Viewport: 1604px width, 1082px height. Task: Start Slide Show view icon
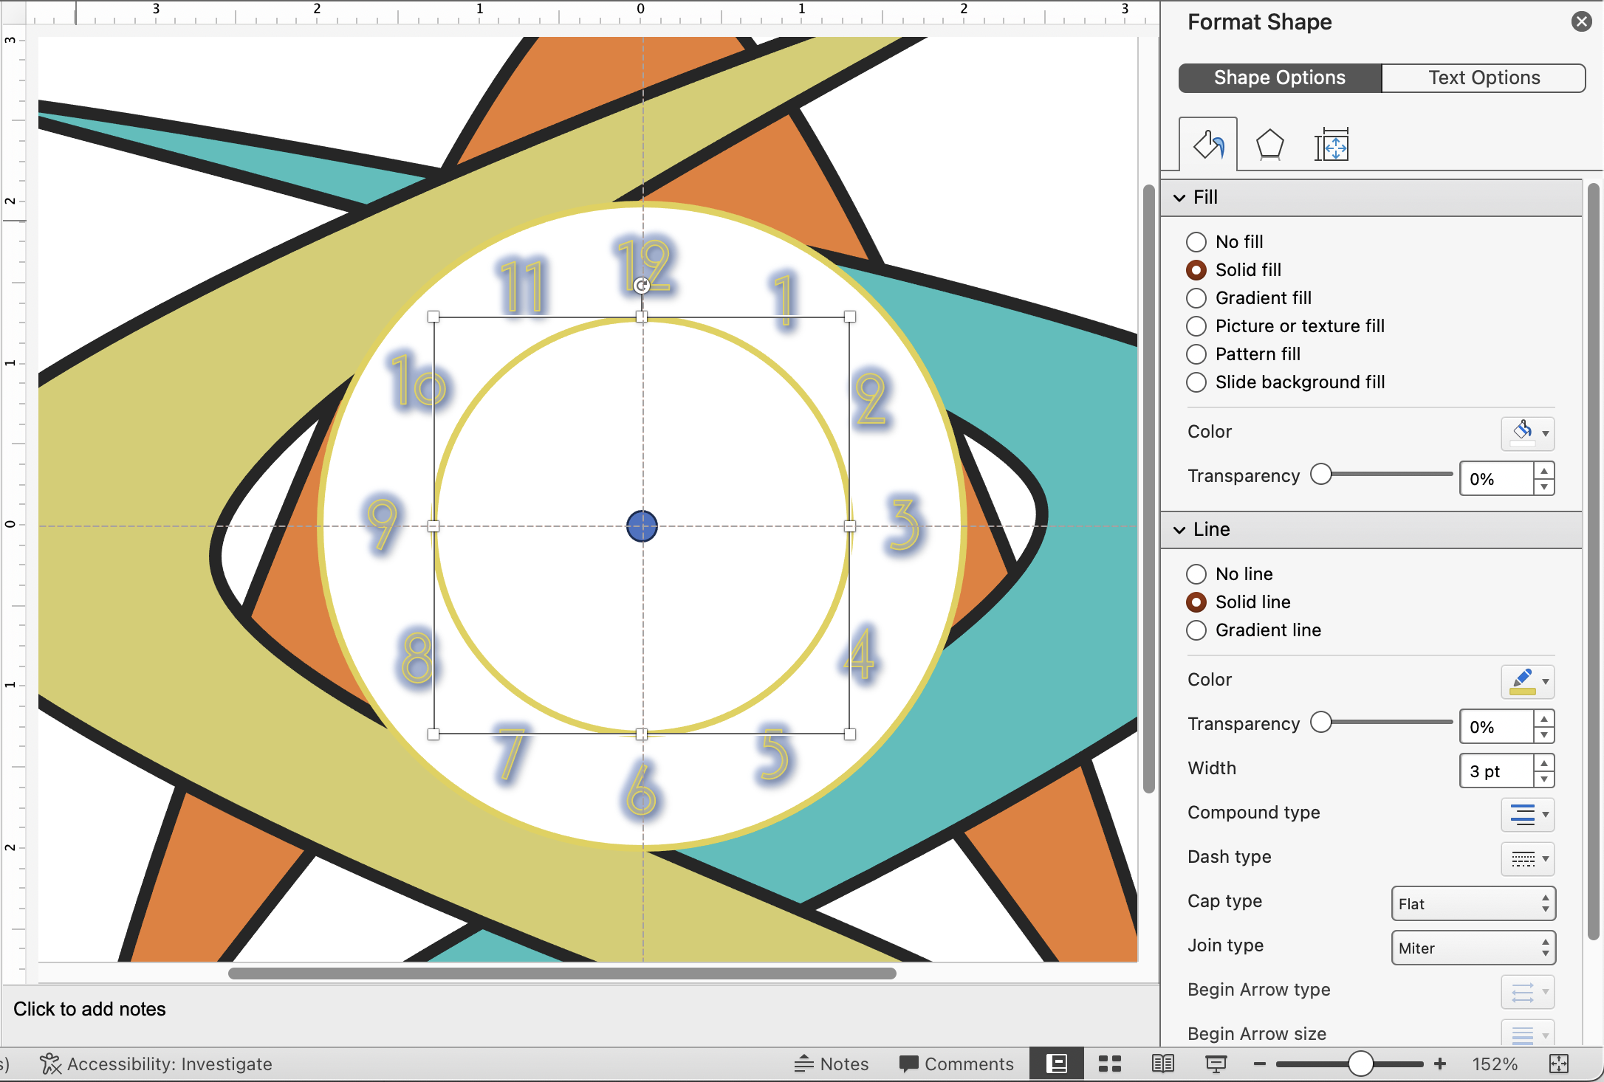(x=1216, y=1064)
